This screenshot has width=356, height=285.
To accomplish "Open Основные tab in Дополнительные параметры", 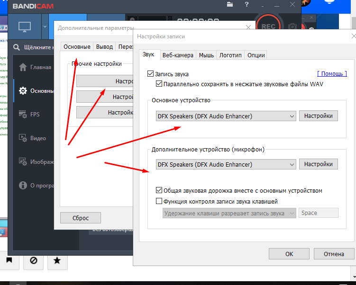I will (77, 47).
